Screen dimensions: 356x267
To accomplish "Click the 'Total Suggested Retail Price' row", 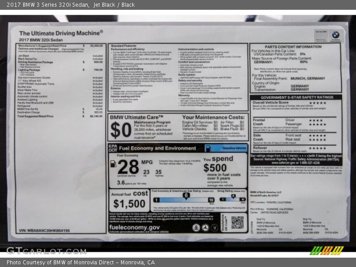I will [60, 116].
